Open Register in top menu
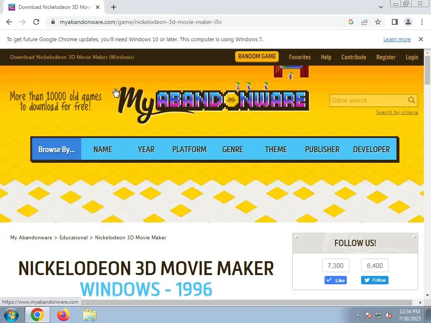 (386, 57)
